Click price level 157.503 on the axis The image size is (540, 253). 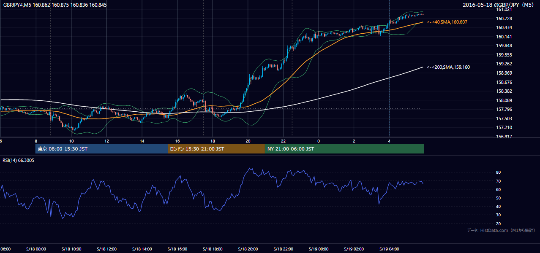(x=504, y=118)
